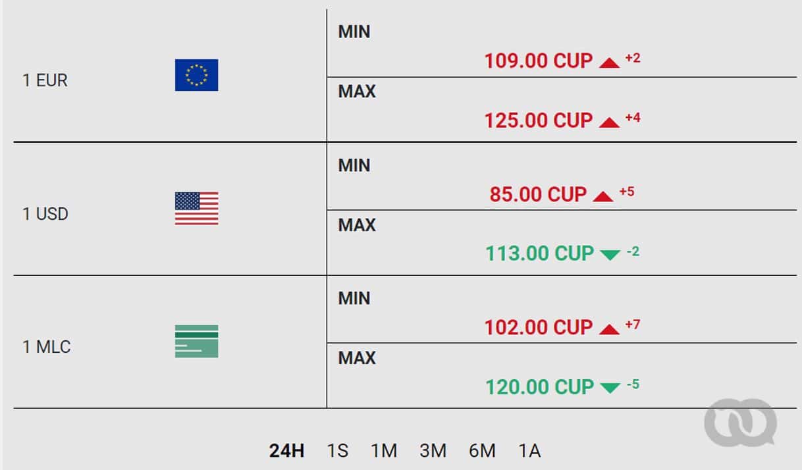Click the green down arrow beside 120.00 CUP
Screen dimensions: 802x470
pos(610,388)
